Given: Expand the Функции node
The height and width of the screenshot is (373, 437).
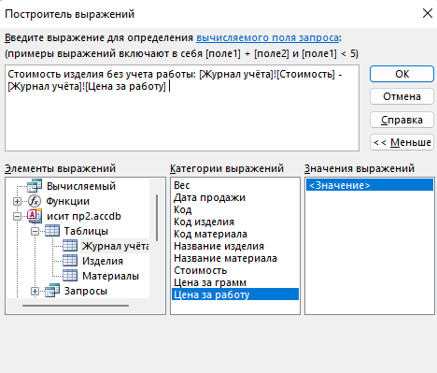Looking at the screenshot, I should coord(18,202).
